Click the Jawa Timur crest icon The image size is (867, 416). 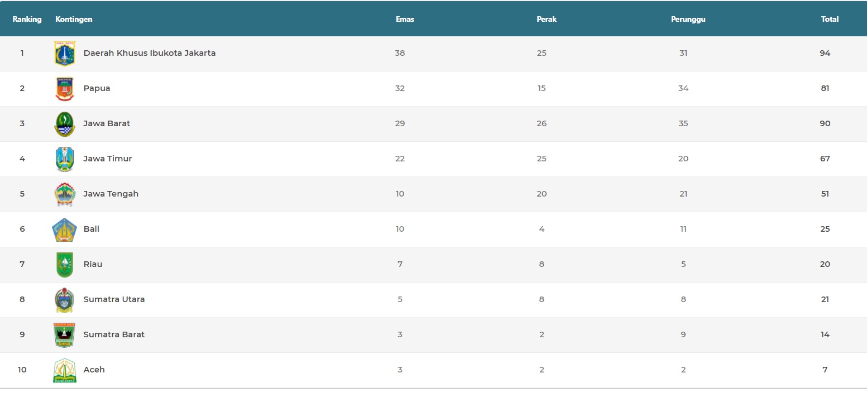[x=64, y=159]
